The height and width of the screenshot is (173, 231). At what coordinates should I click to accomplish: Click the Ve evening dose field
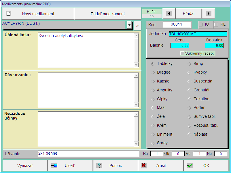[199, 154]
